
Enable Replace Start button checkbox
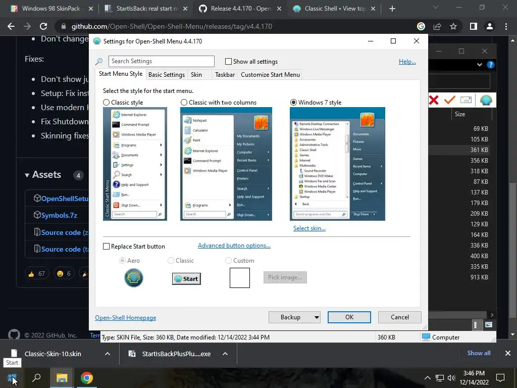(106, 247)
